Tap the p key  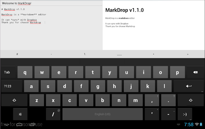(x=177, y=72)
